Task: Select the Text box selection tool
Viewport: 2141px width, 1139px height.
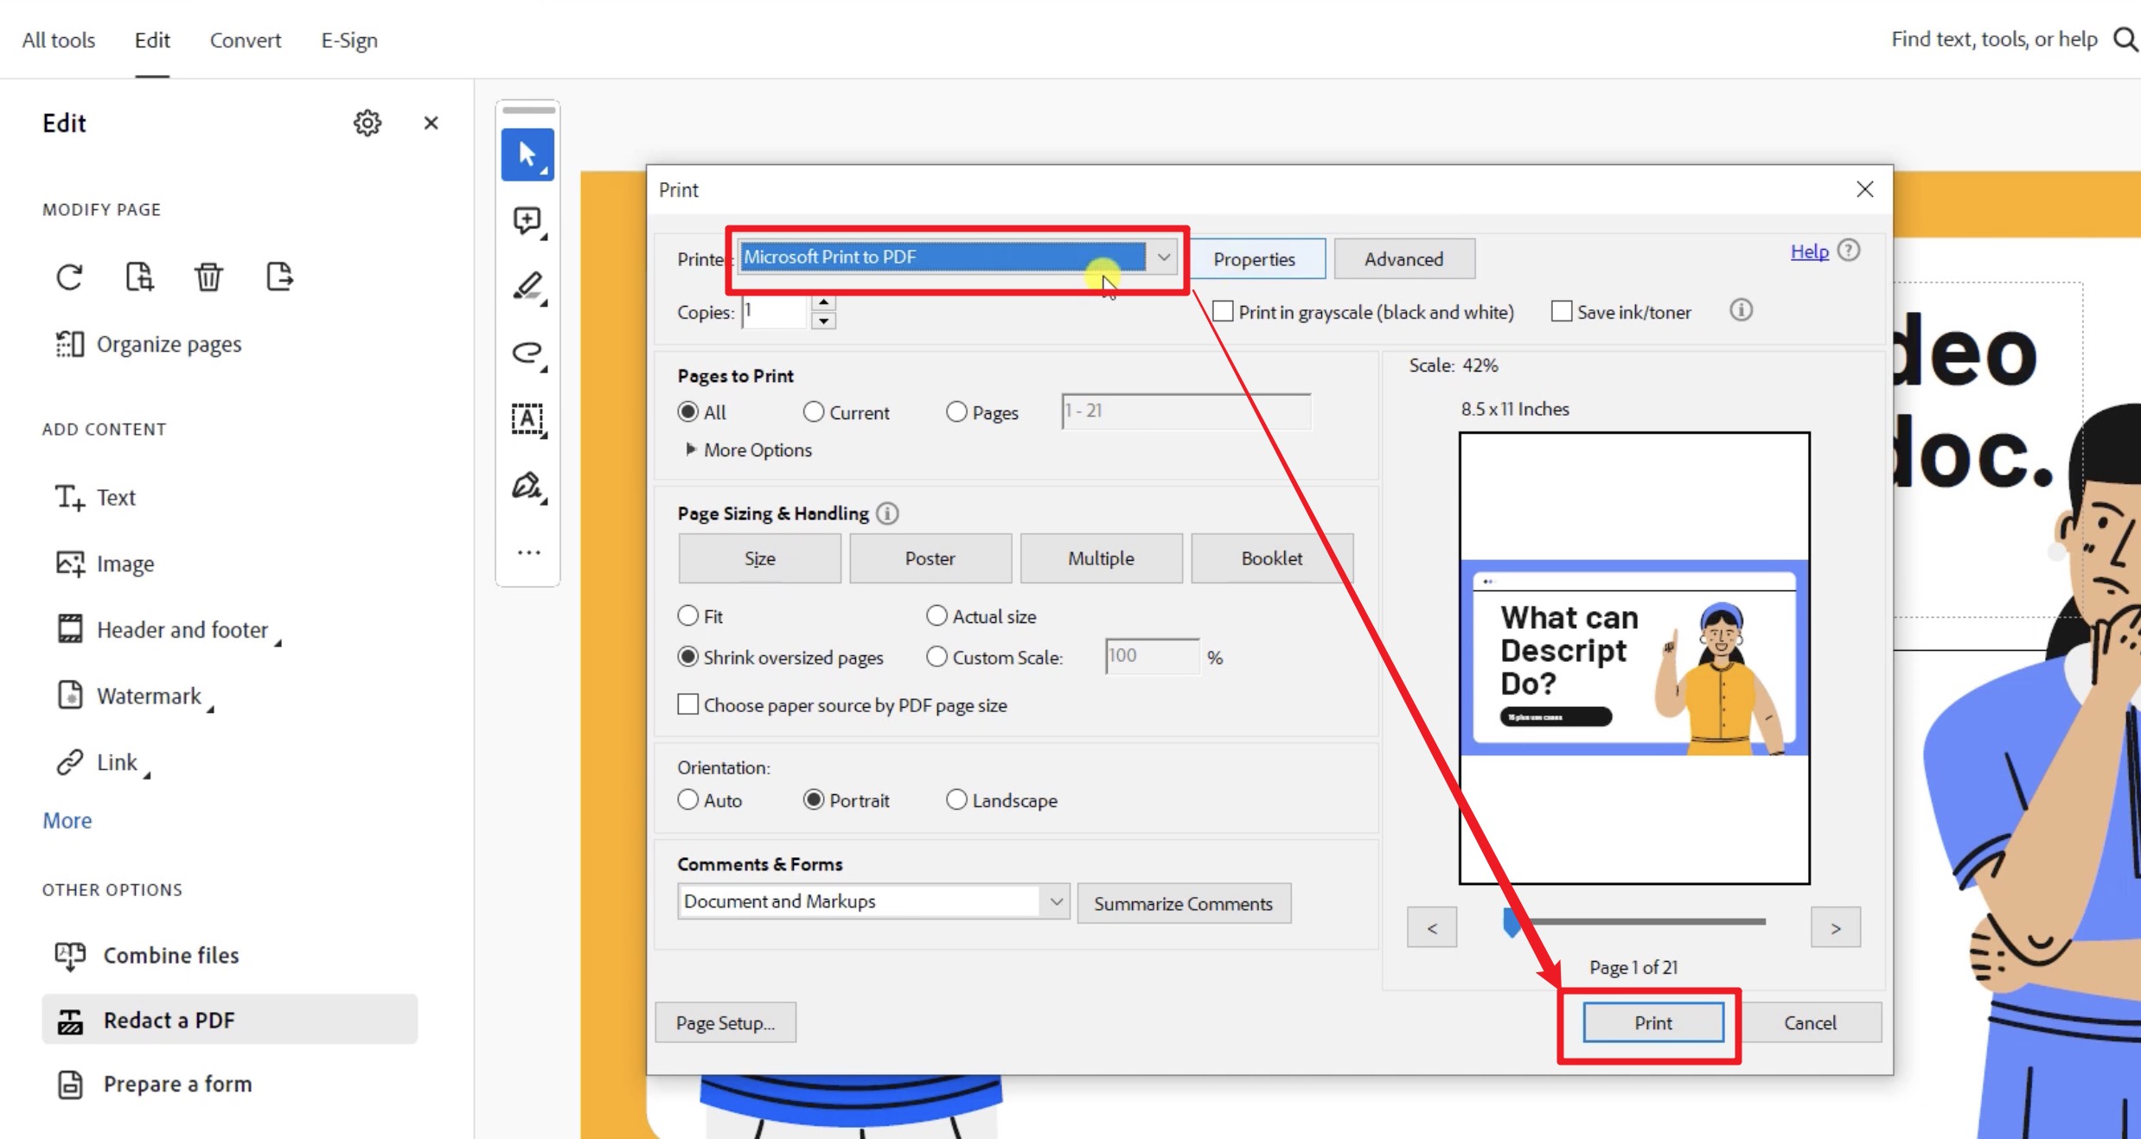Action: 527,419
